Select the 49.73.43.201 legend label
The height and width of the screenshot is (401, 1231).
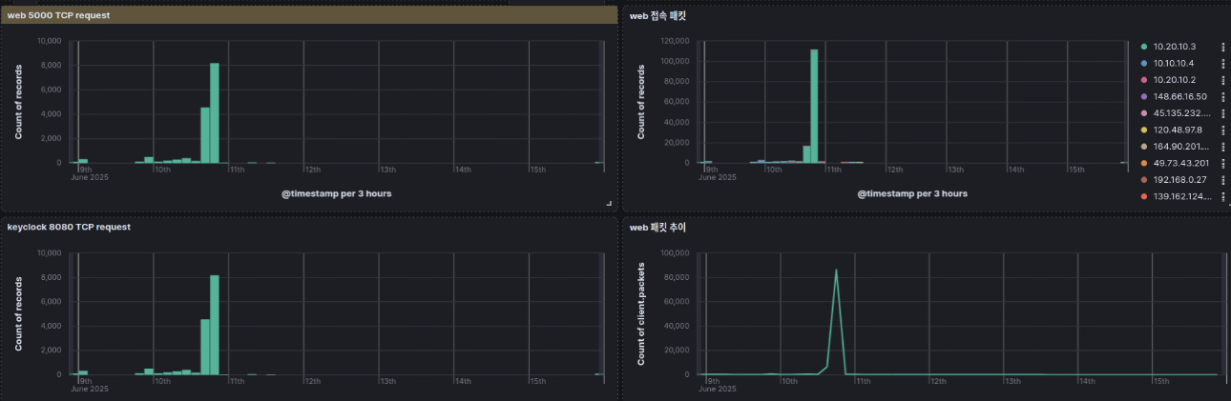click(1181, 163)
